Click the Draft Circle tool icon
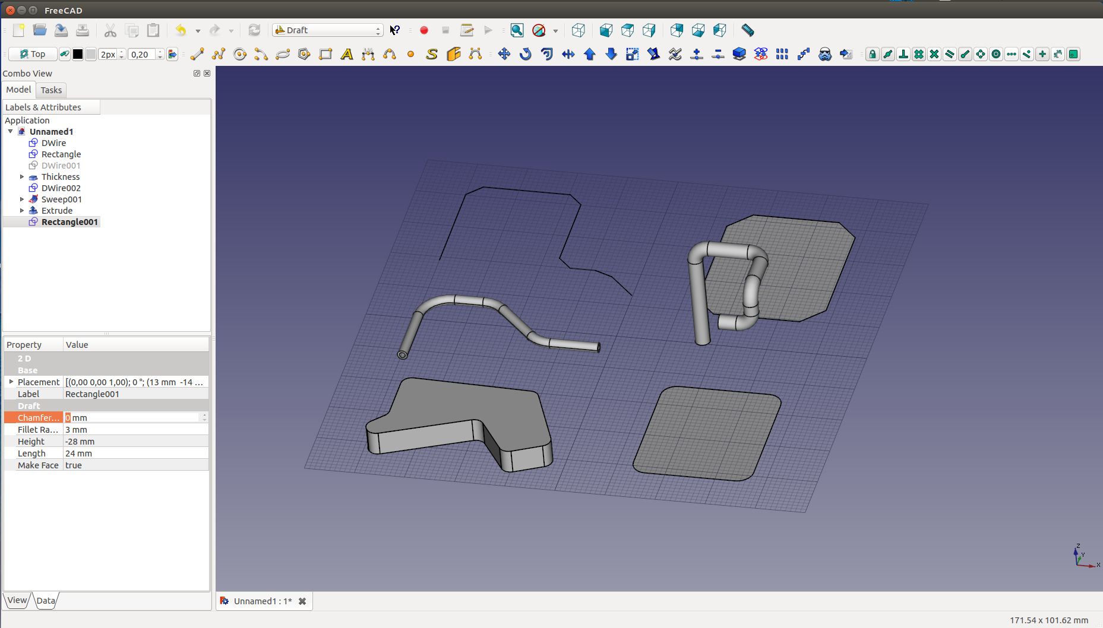 pyautogui.click(x=240, y=55)
